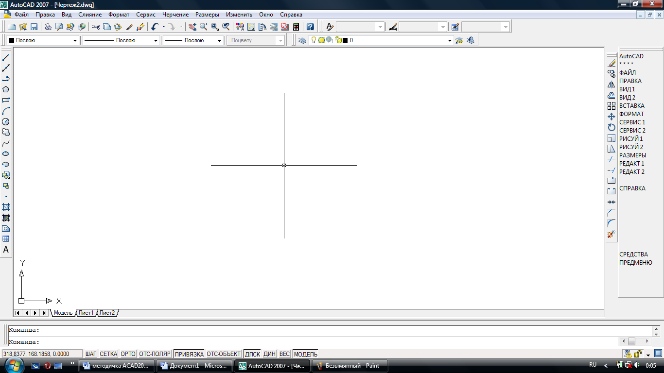This screenshot has width=664, height=373.
Task: Select the Offset tool
Action: tap(612, 95)
